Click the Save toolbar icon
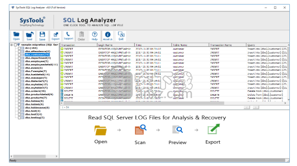297x166 pixels. coord(42,36)
